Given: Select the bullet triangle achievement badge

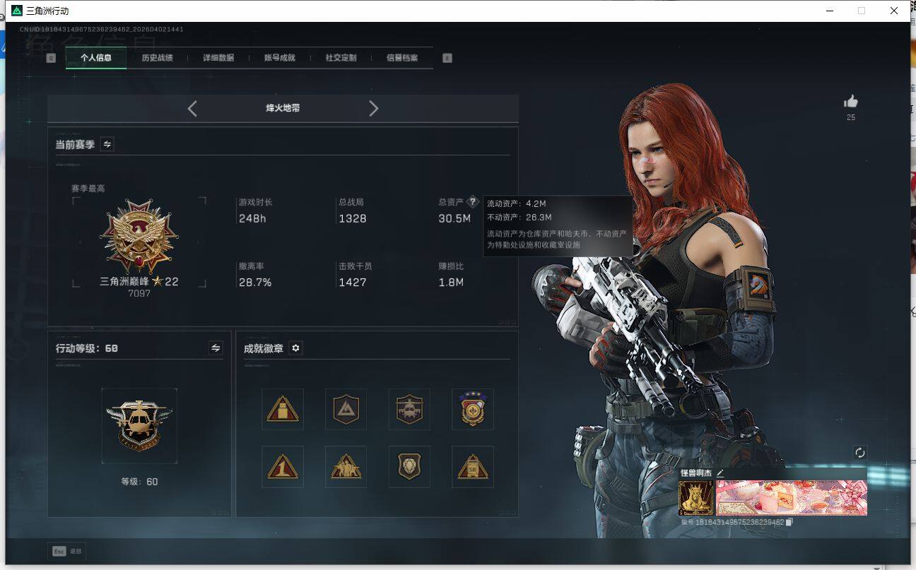Looking at the screenshot, I should click(x=283, y=409).
